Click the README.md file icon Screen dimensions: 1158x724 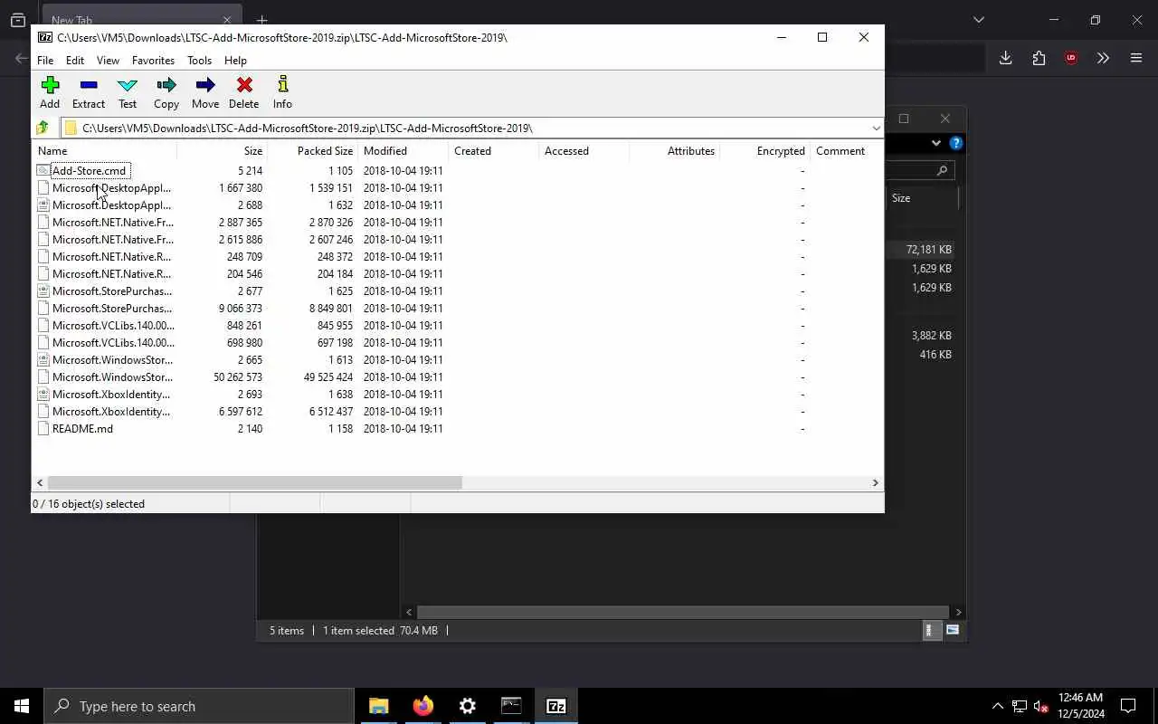click(x=43, y=428)
